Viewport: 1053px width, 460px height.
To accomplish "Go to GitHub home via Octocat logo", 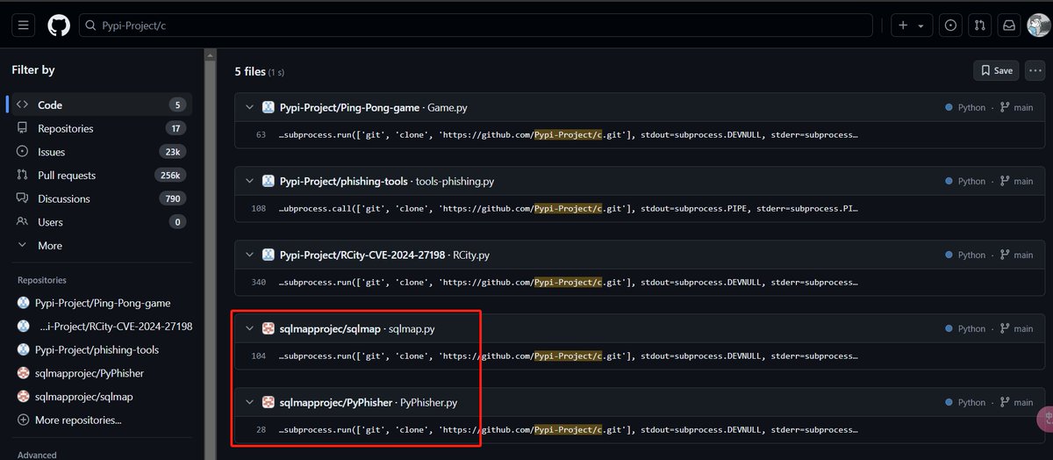I will tap(58, 25).
